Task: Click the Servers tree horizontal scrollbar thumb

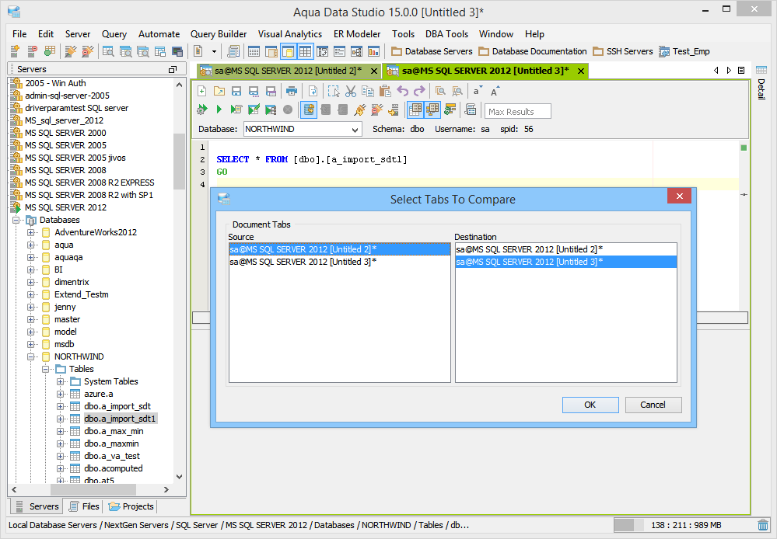Action: (x=93, y=489)
